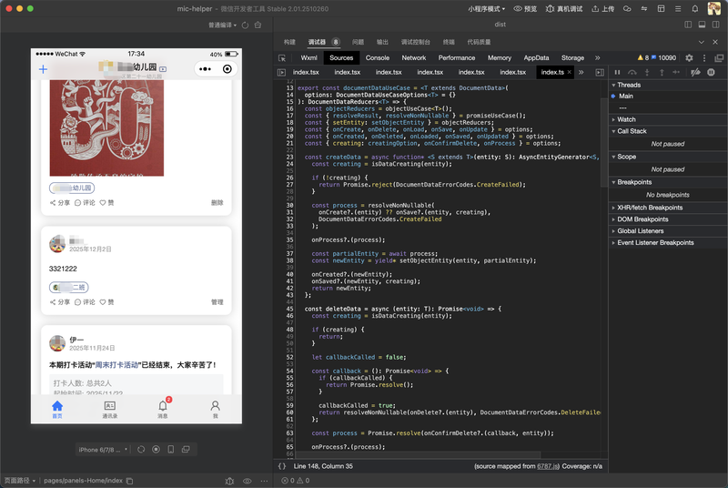This screenshot has height=488, width=728.
Task: Click the pretty-print braces icon
Action: pyautogui.click(x=282, y=465)
